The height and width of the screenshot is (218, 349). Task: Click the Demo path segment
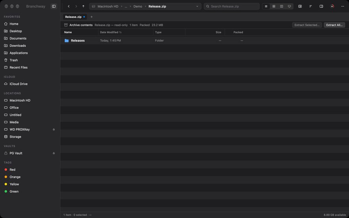click(x=138, y=6)
